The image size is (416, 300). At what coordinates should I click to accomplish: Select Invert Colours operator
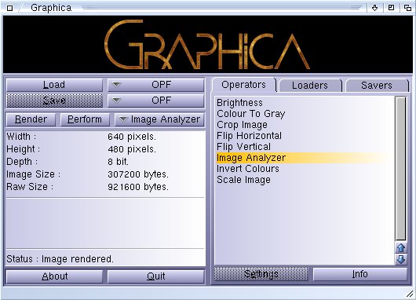point(305,169)
